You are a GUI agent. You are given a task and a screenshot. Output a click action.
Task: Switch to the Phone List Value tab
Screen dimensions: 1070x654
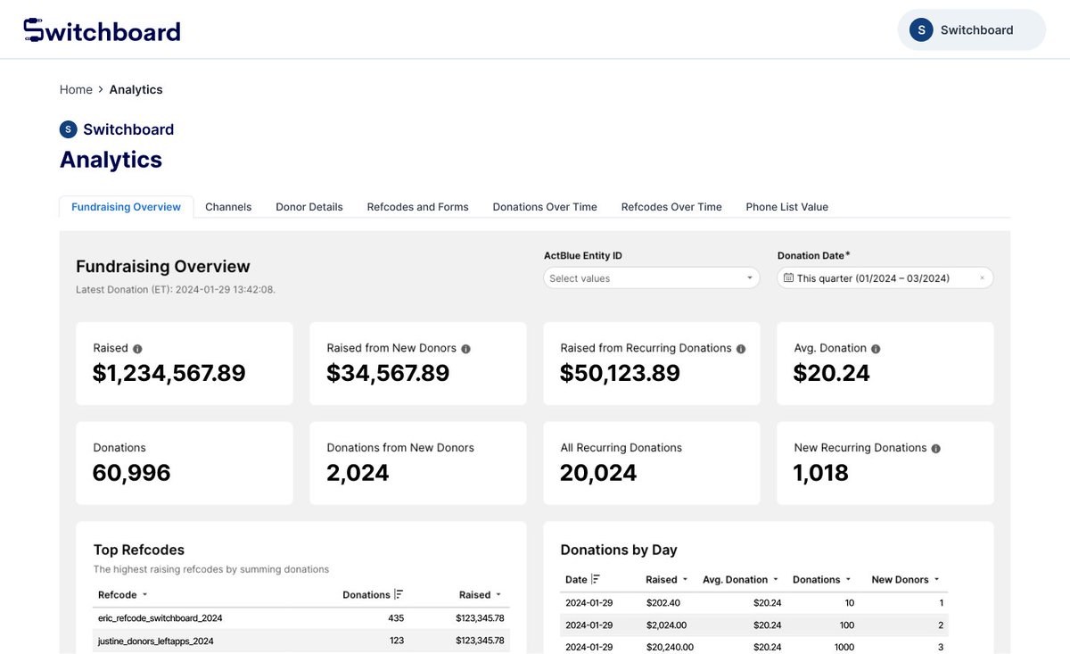(x=786, y=206)
